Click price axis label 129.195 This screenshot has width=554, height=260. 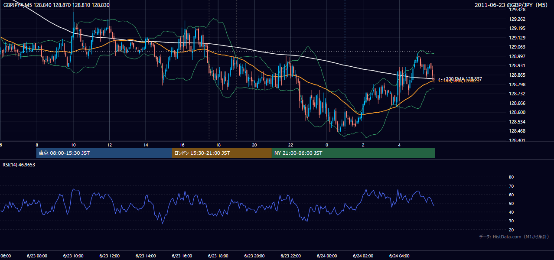[517, 28]
